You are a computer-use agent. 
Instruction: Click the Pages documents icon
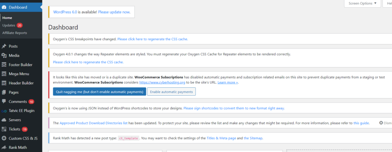4,92
